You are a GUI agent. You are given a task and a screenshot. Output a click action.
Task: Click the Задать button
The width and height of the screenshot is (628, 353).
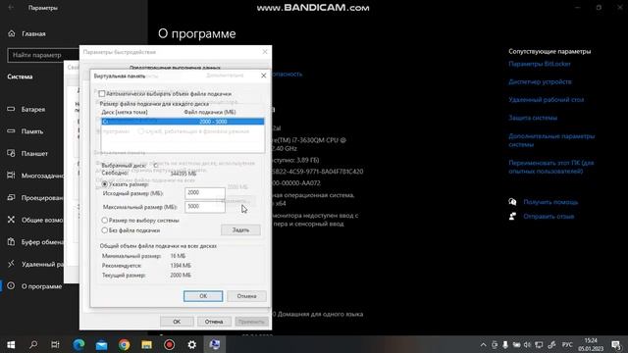240,229
